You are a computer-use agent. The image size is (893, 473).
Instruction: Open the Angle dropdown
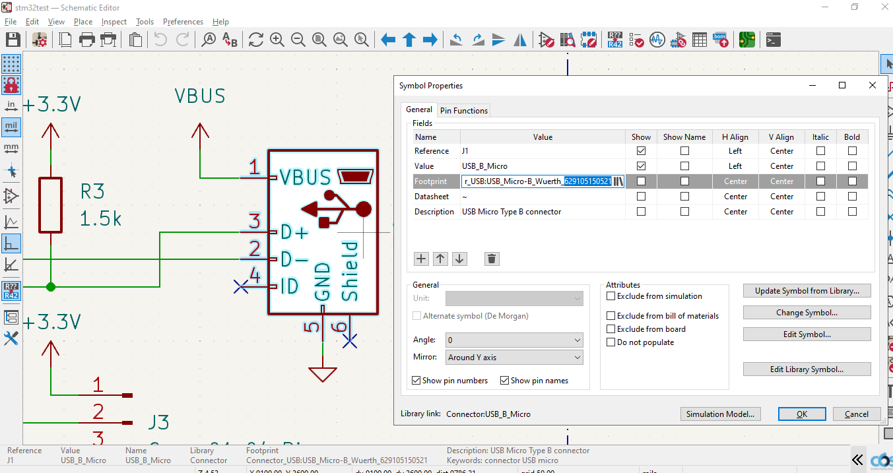tap(514, 340)
